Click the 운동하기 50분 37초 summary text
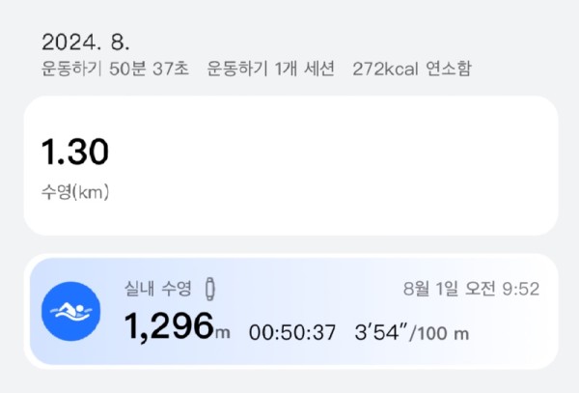Image resolution: width=579 pixels, height=393 pixels. click(x=115, y=69)
